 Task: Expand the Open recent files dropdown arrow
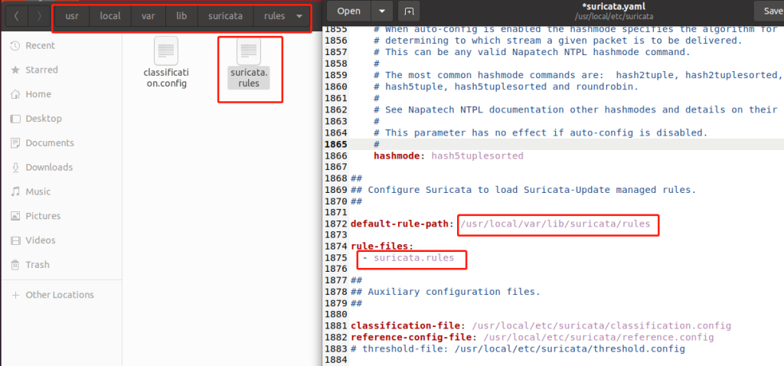(382, 11)
